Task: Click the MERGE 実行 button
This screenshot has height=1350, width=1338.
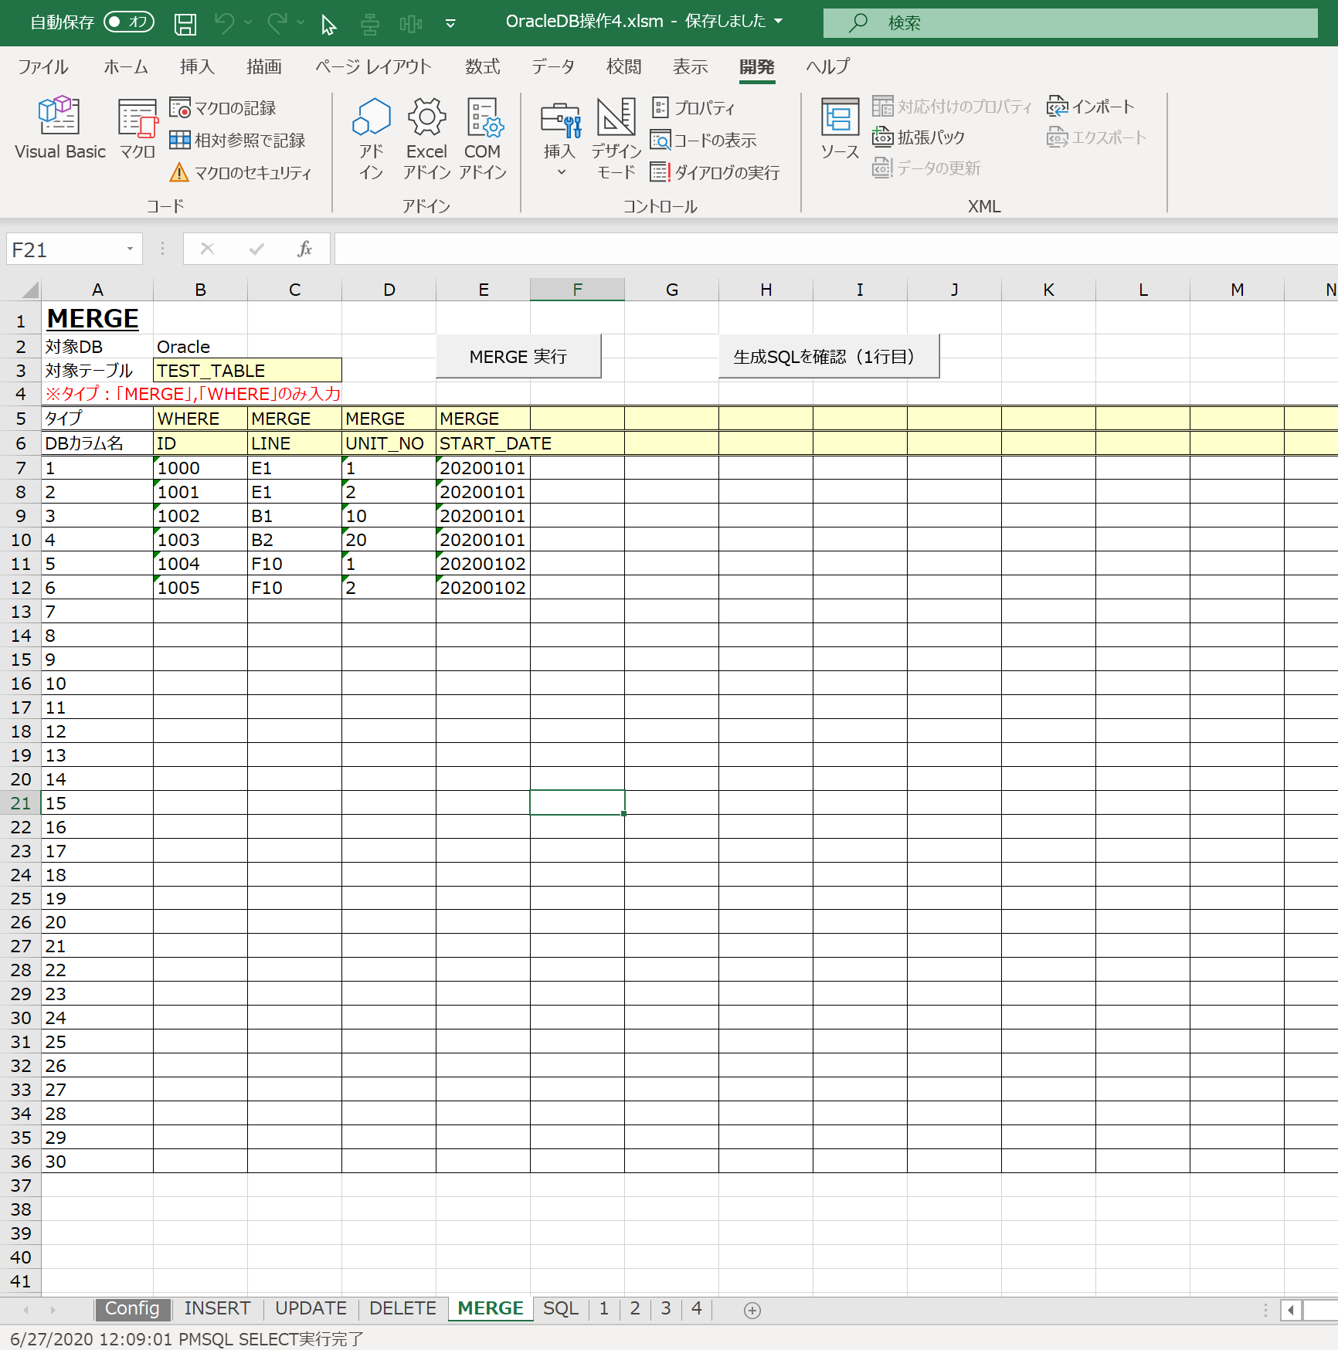Action: click(x=518, y=356)
